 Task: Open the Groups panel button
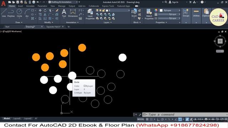(186, 13)
